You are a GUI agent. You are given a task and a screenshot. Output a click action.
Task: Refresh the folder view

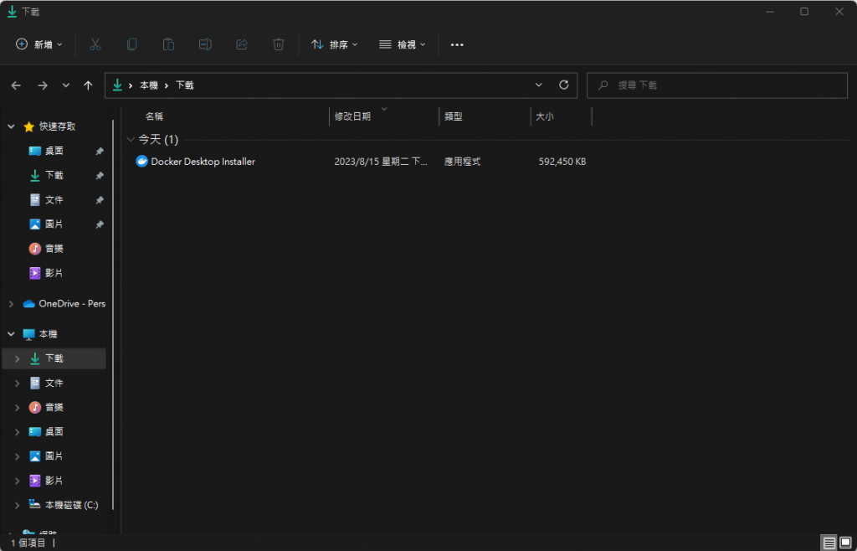point(563,85)
